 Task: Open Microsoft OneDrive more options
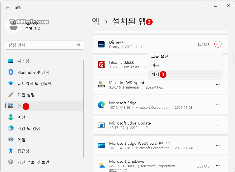(x=218, y=166)
